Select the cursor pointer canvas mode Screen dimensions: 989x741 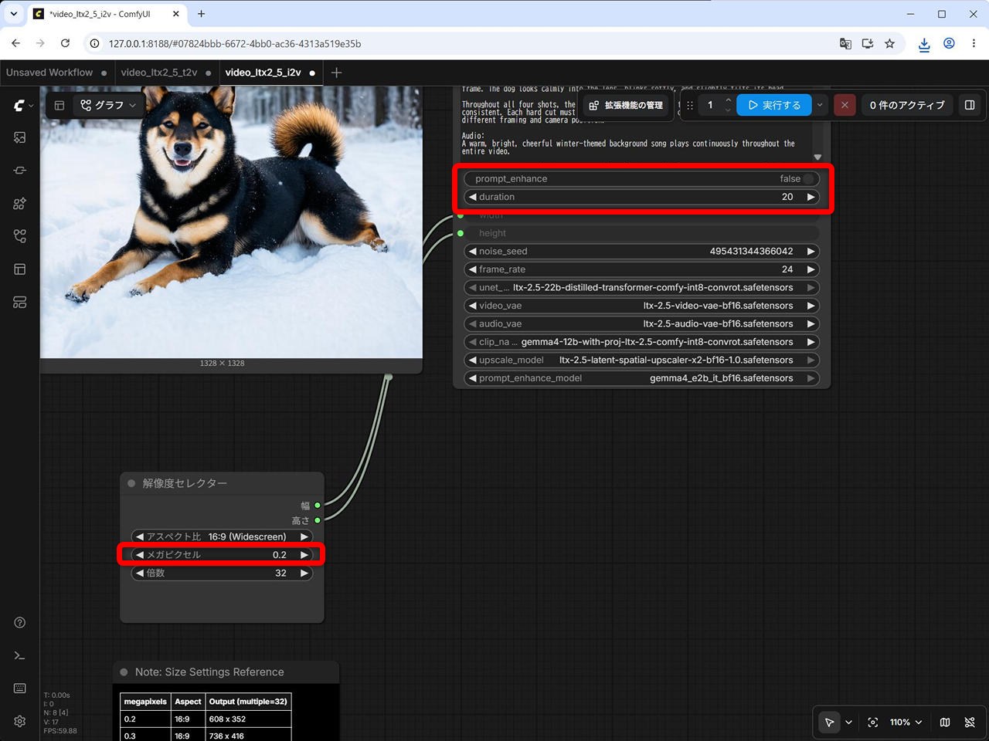coord(829,722)
